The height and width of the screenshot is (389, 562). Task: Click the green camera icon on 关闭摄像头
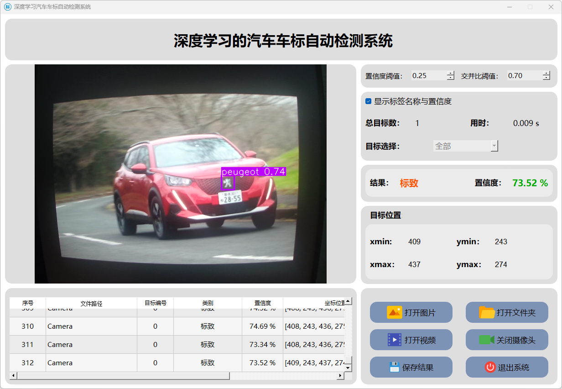(x=486, y=340)
